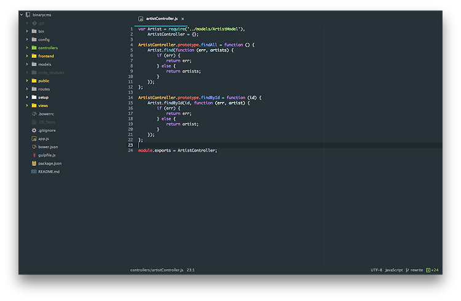Image resolution: width=461 pixels, height=301 pixels.
Task: Click the views folder icon
Action: [34, 105]
